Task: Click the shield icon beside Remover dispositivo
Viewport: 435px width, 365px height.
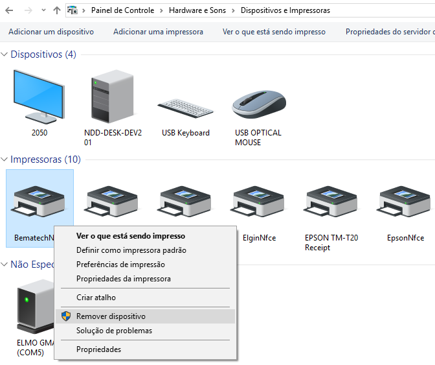Action: (66, 316)
